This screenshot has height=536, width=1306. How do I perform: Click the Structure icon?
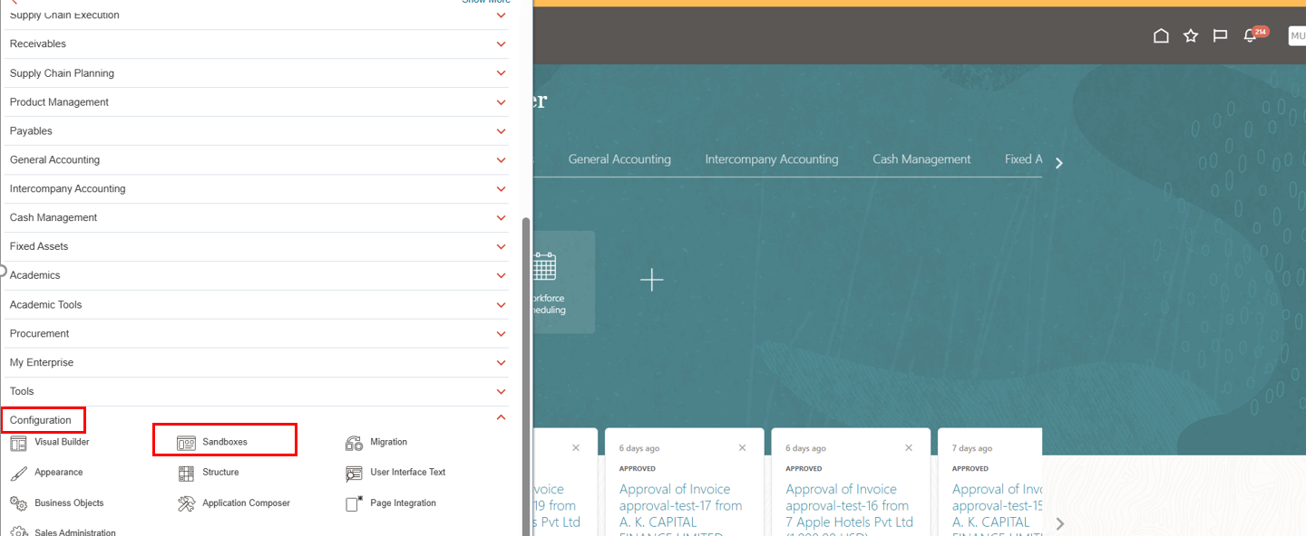pos(186,474)
